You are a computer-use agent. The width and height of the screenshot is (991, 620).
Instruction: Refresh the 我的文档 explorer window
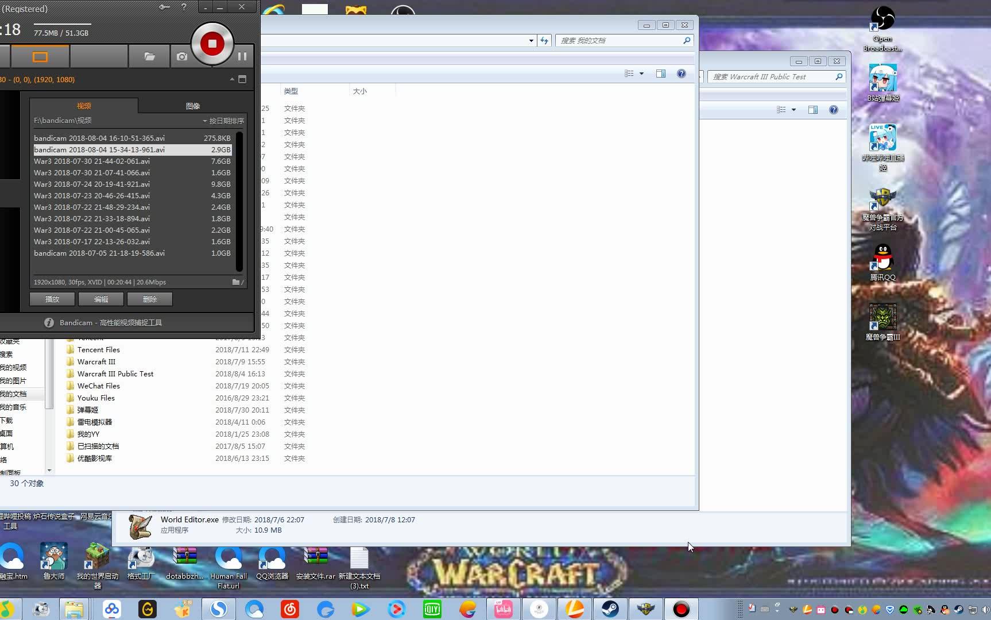pos(544,40)
